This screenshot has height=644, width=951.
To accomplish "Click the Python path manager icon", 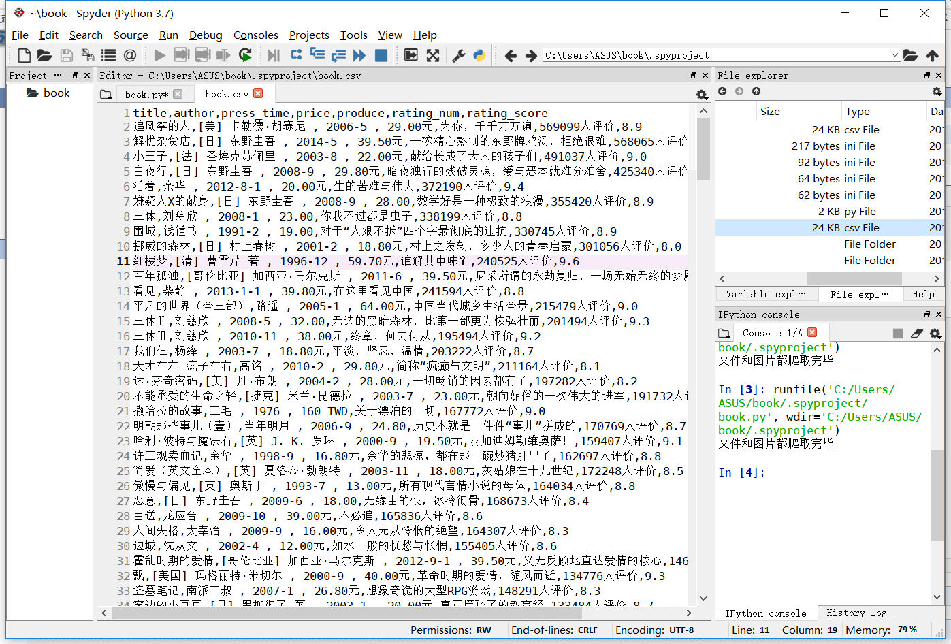I will pos(480,55).
